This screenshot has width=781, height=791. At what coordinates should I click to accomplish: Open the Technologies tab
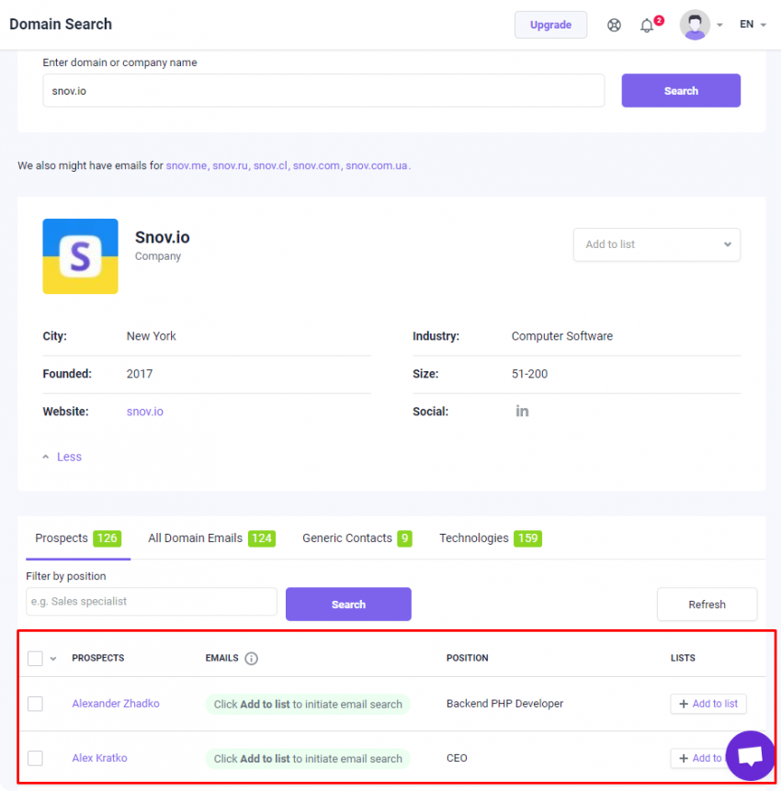point(491,538)
